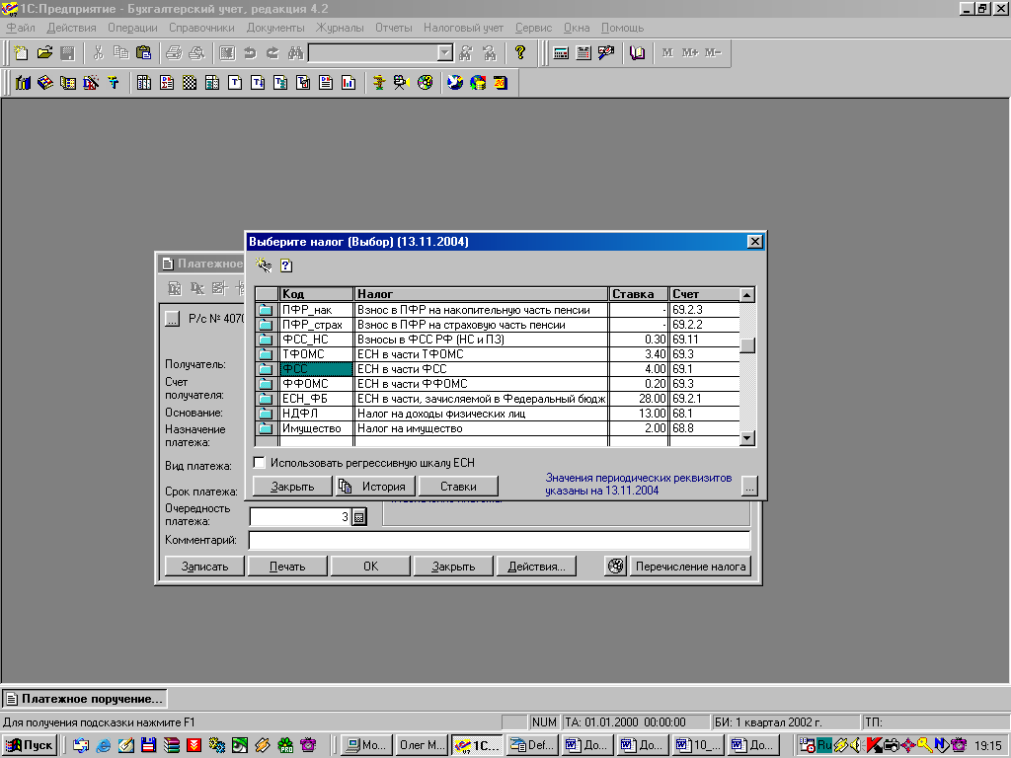Click Закрыть button in tax selection dialog
The width and height of the screenshot is (1011, 758).
tap(292, 486)
